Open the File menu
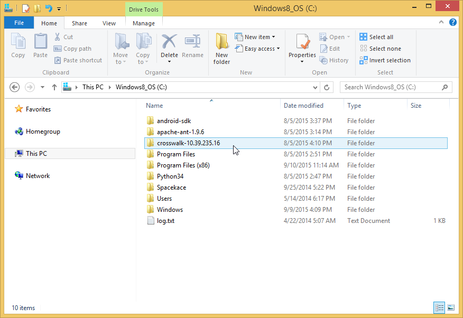This screenshot has width=463, height=318. tap(19, 23)
